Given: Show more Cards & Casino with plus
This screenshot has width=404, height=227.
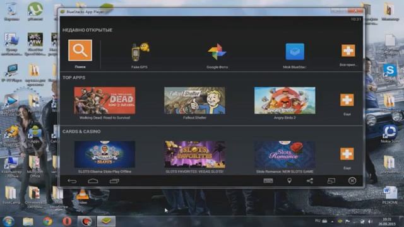Looking at the screenshot, I should 347,154.
